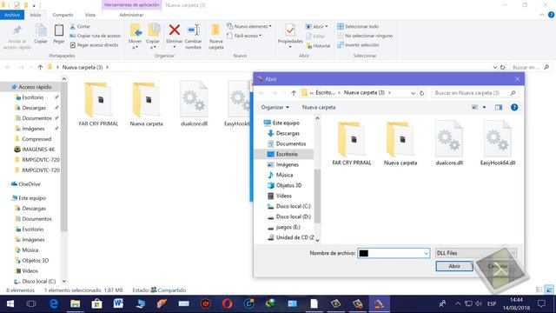Viewport: 556px width, 313px height.
Task: Click Copiar ruta de acceso
Action: (95, 36)
